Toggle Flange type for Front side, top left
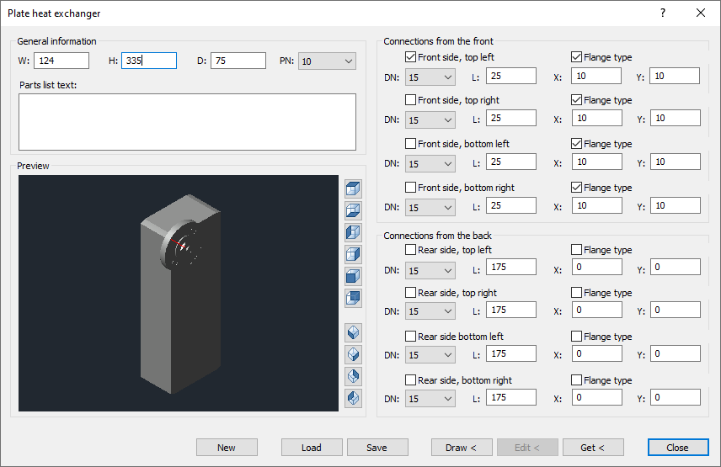This screenshot has height=467, width=721. click(x=577, y=57)
